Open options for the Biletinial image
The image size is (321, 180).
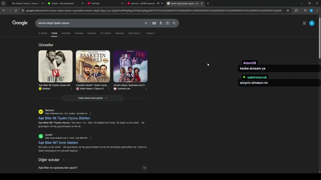click(x=71, y=89)
